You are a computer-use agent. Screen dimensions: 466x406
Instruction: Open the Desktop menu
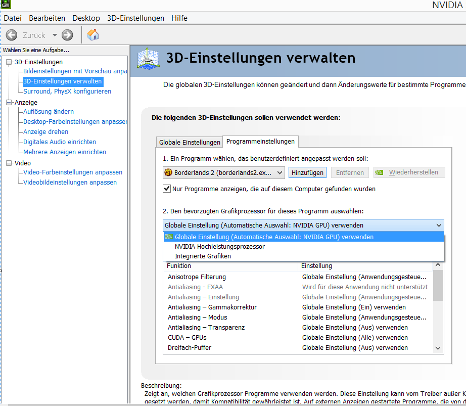[86, 18]
